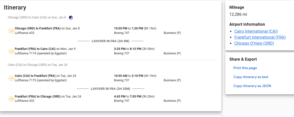The width and height of the screenshot is (294, 117).
Task: Click the 12,286 mi mileage value
Action: click(238, 14)
